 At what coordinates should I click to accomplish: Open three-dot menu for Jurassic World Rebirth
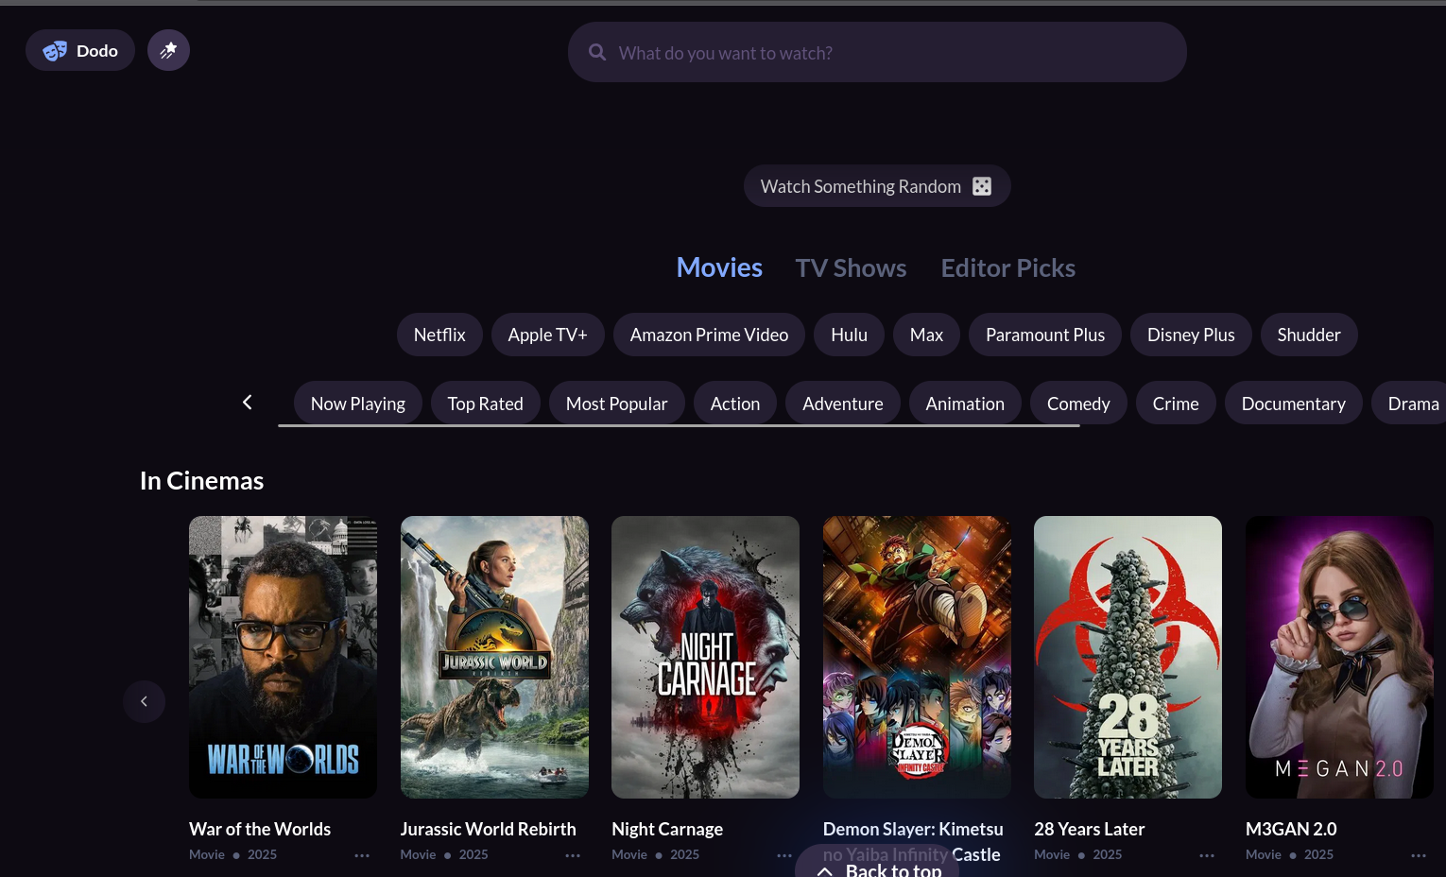(x=573, y=855)
